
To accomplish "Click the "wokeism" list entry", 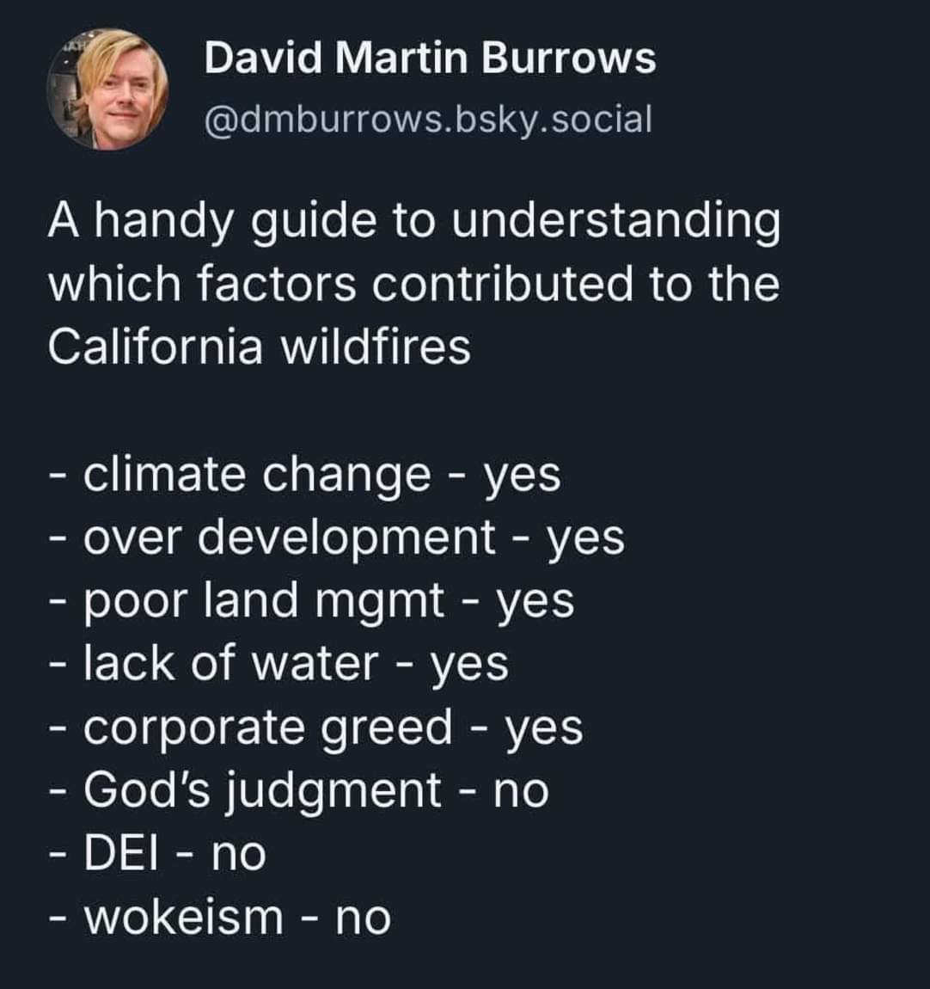I will [x=183, y=916].
